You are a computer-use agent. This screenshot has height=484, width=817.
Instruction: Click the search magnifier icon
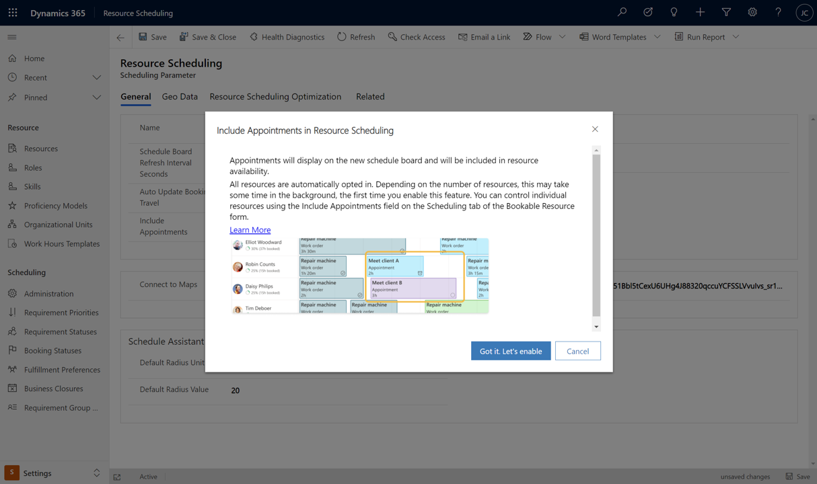[x=622, y=12]
